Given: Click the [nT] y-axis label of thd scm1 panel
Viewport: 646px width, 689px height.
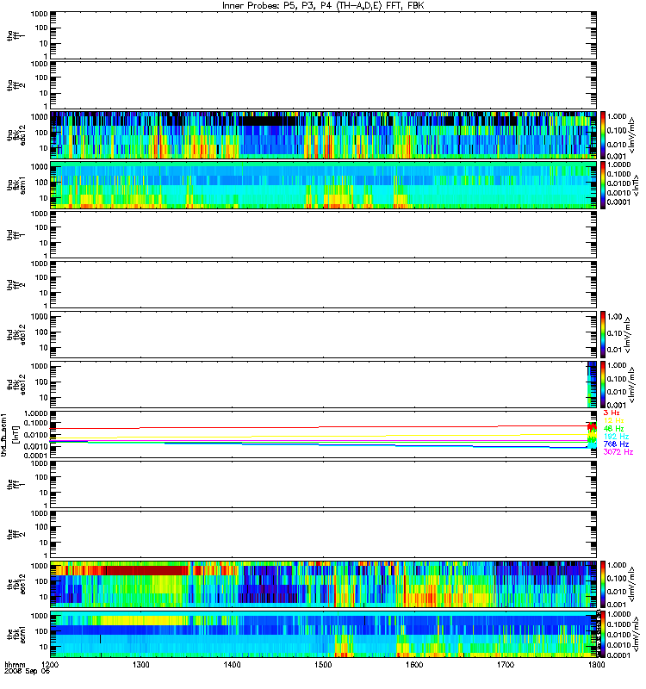Looking at the screenshot, I should pos(16,435).
